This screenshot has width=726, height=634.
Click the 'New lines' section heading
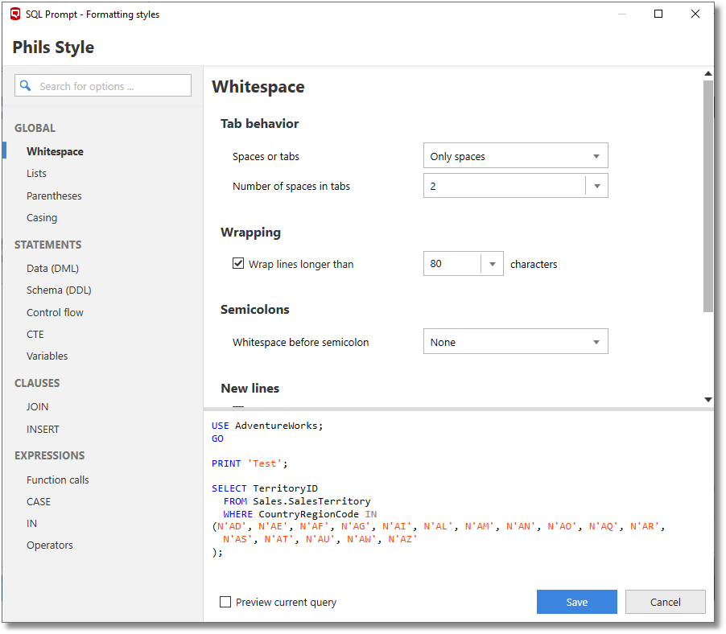coord(250,389)
